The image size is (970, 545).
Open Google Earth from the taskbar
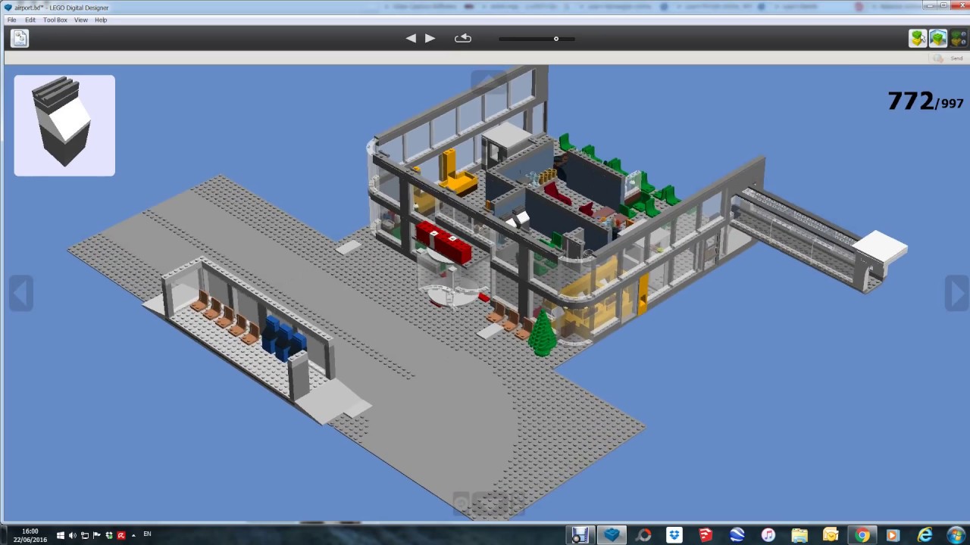coord(737,535)
